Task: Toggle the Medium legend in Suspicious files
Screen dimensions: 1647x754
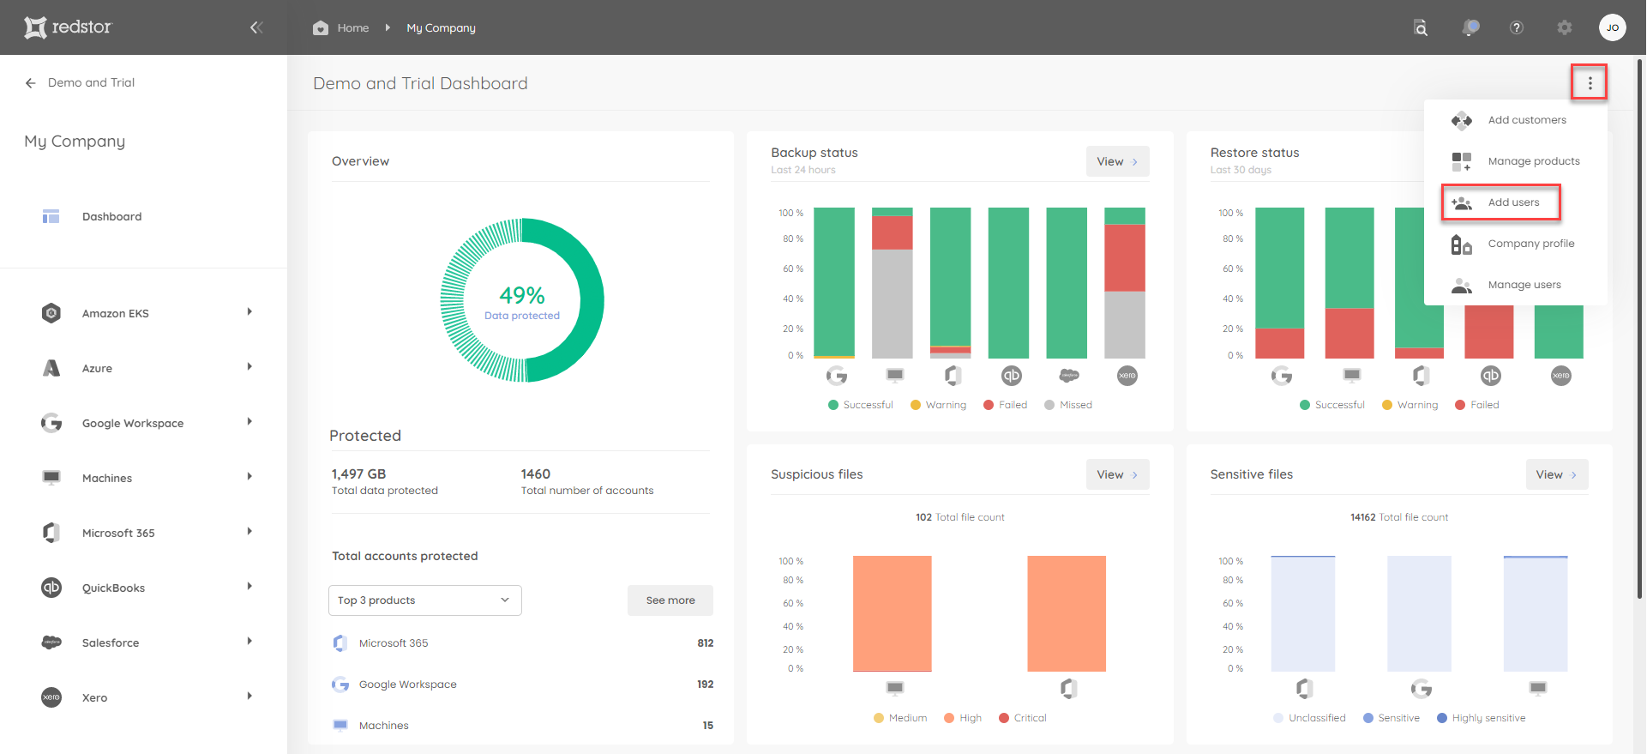Action: click(900, 718)
